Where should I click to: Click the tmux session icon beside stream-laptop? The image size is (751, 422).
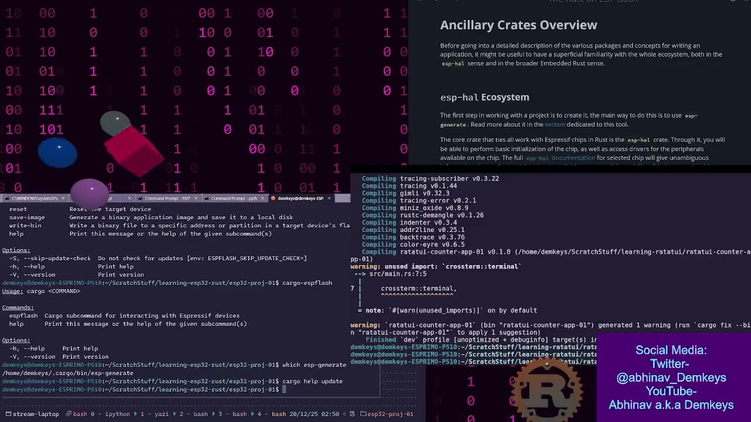click(x=8, y=414)
